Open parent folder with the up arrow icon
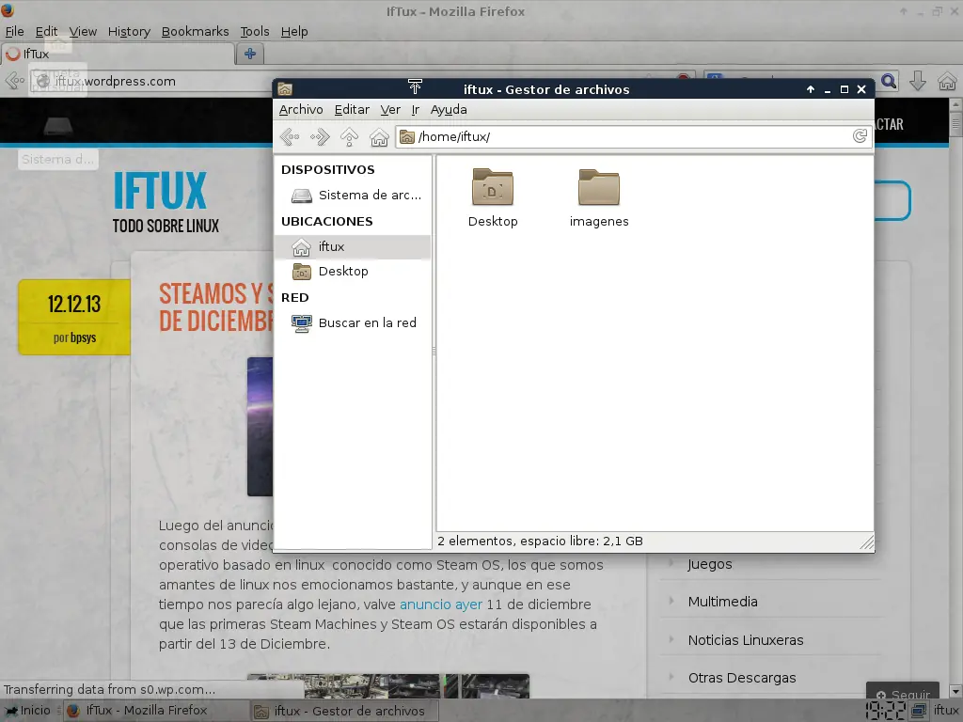 coord(350,137)
